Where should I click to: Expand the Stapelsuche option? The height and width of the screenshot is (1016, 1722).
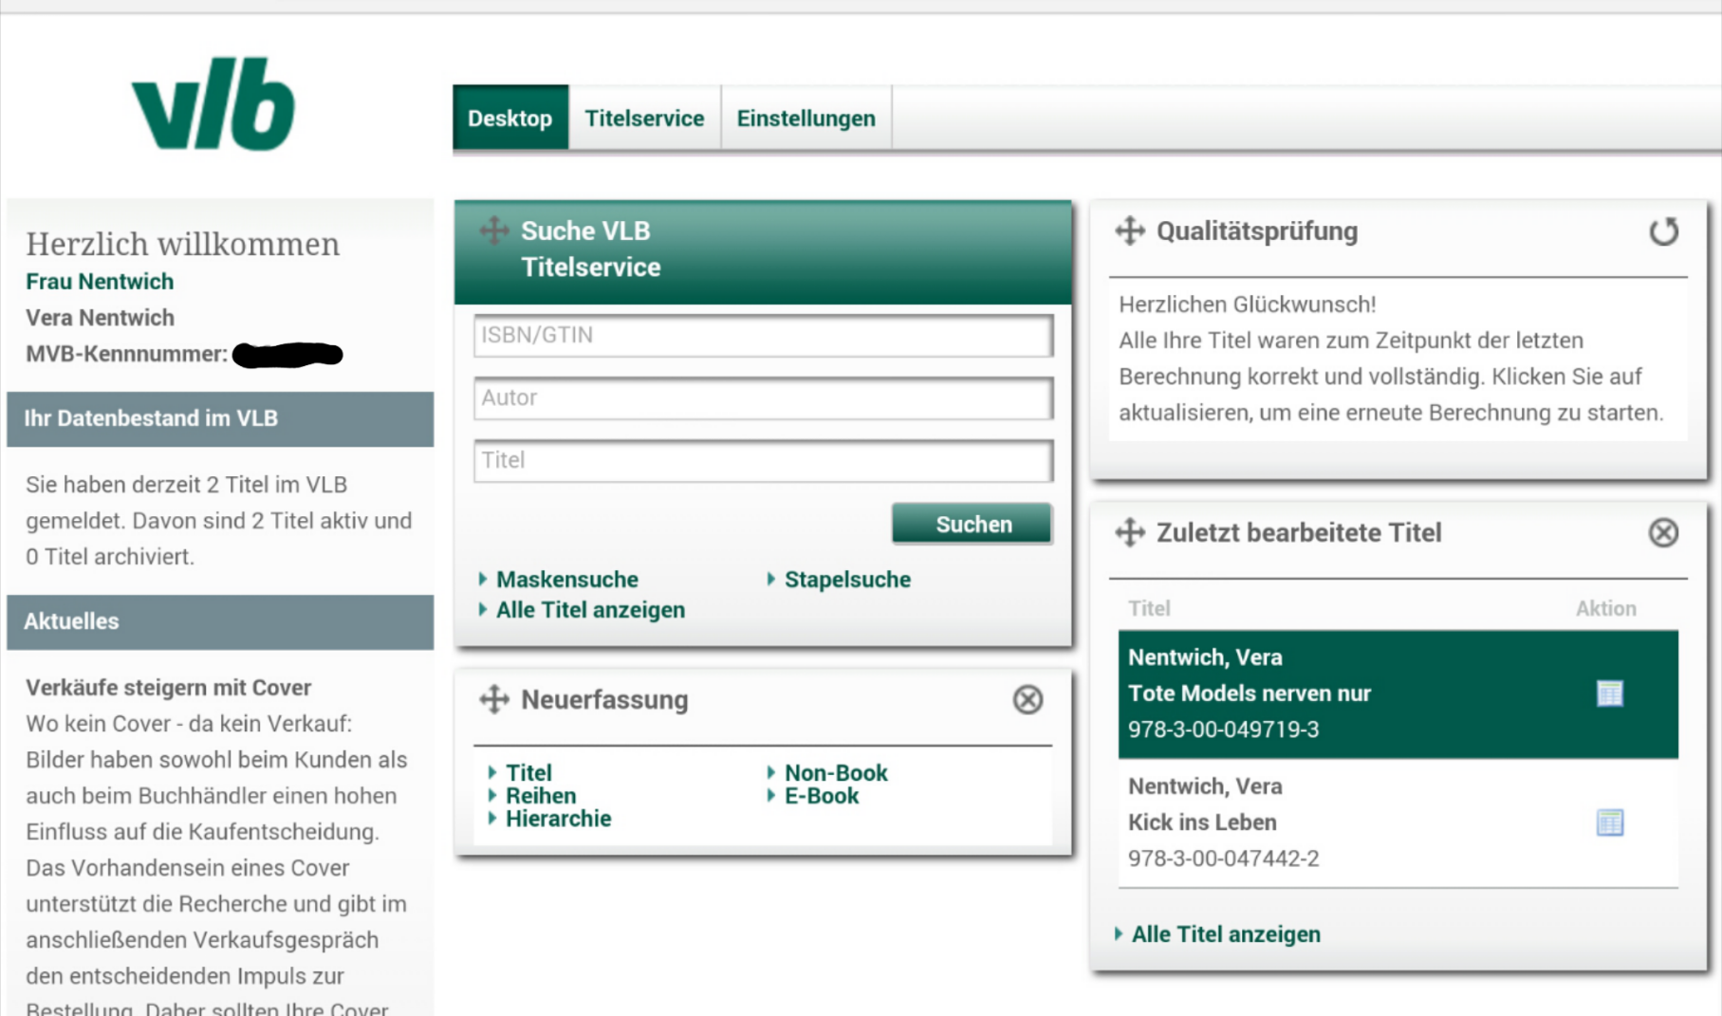pyautogui.click(x=846, y=579)
